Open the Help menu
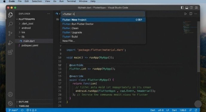The width and height of the screenshot is (206, 112). (x=93, y=1)
